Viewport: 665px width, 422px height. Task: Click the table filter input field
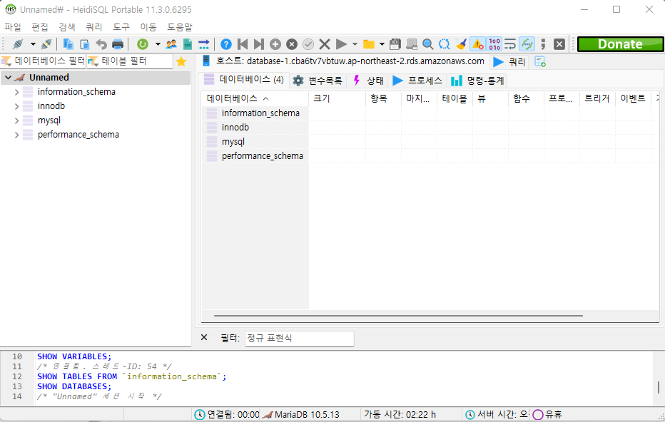click(136, 61)
